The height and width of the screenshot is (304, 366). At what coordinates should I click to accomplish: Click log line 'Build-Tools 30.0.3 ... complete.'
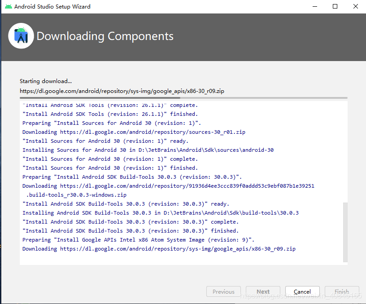click(131, 222)
